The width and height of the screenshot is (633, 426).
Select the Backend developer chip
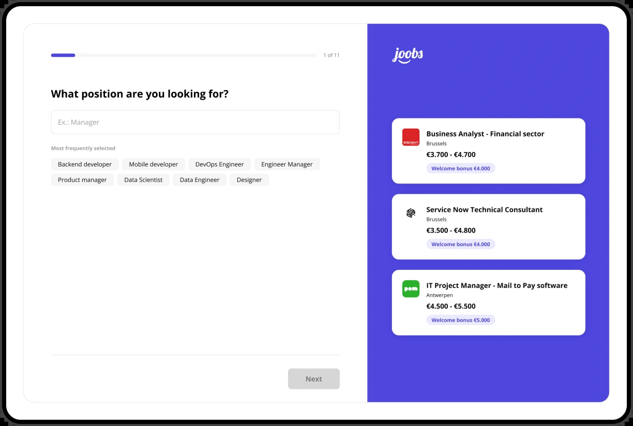(85, 164)
